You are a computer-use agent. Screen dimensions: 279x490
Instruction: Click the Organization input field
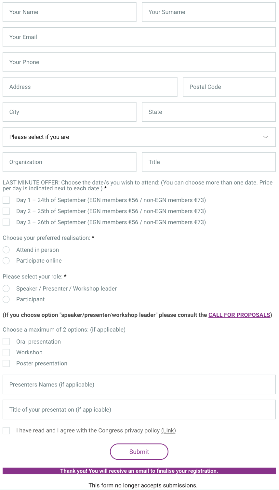pos(70,162)
